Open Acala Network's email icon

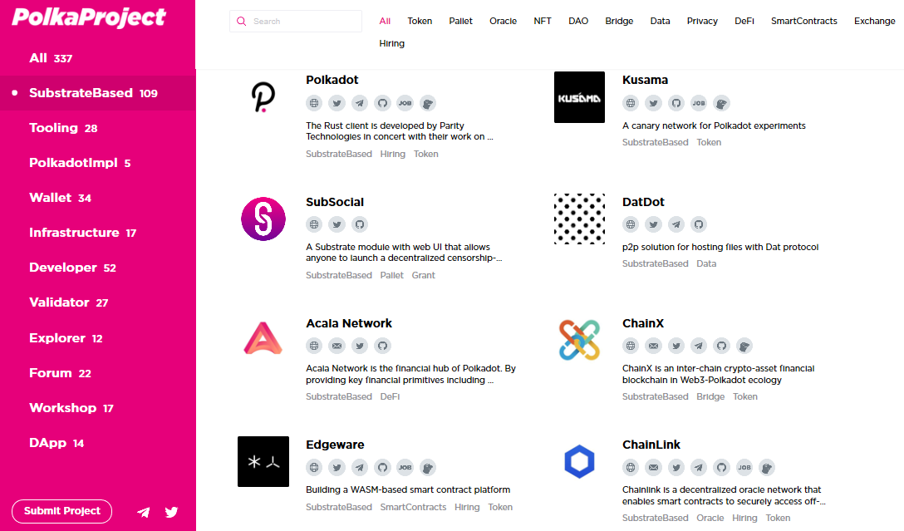(x=337, y=346)
